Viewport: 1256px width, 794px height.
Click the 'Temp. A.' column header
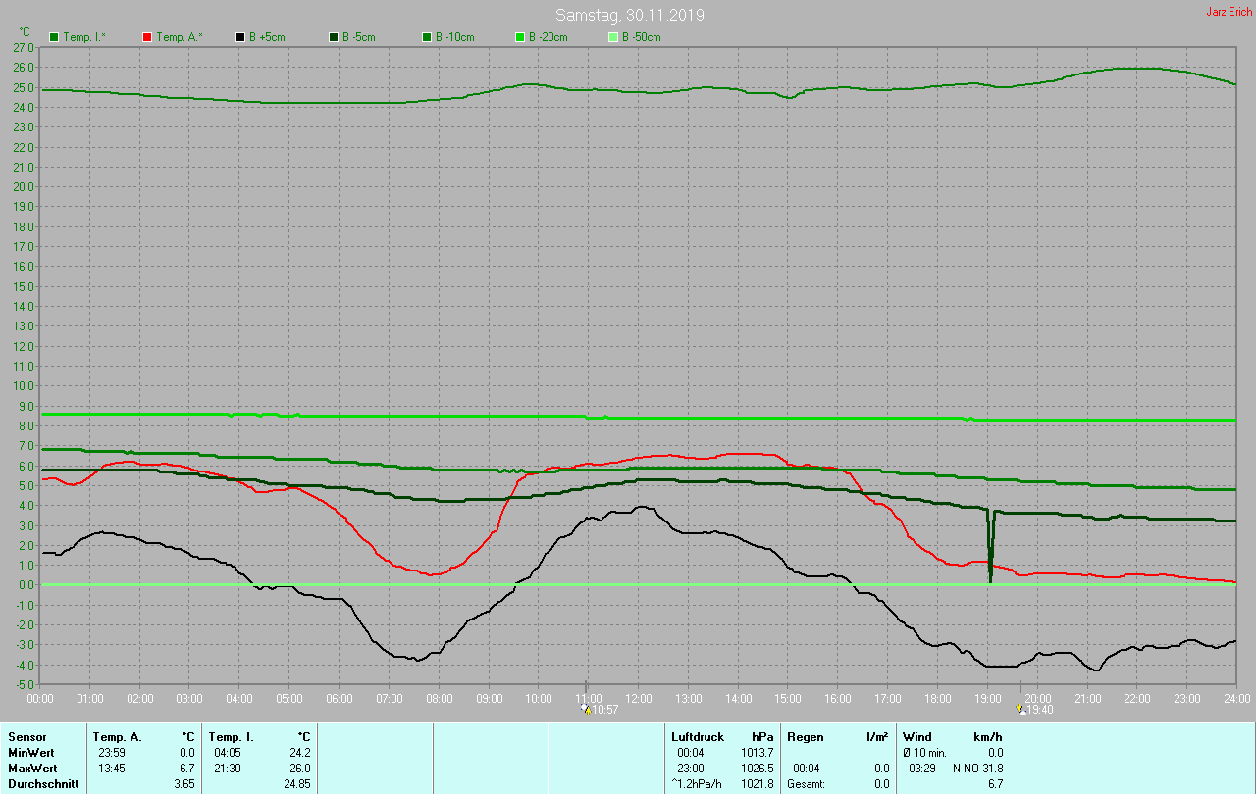[117, 736]
